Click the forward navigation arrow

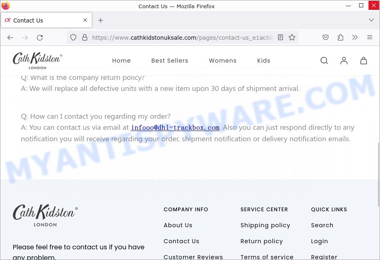(x=25, y=38)
